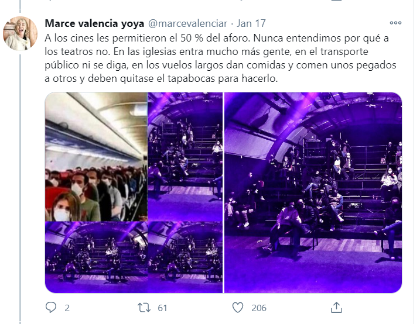The width and height of the screenshot is (420, 324).
Task: Visit the @marcevalenciar handle link
Action: point(187,23)
